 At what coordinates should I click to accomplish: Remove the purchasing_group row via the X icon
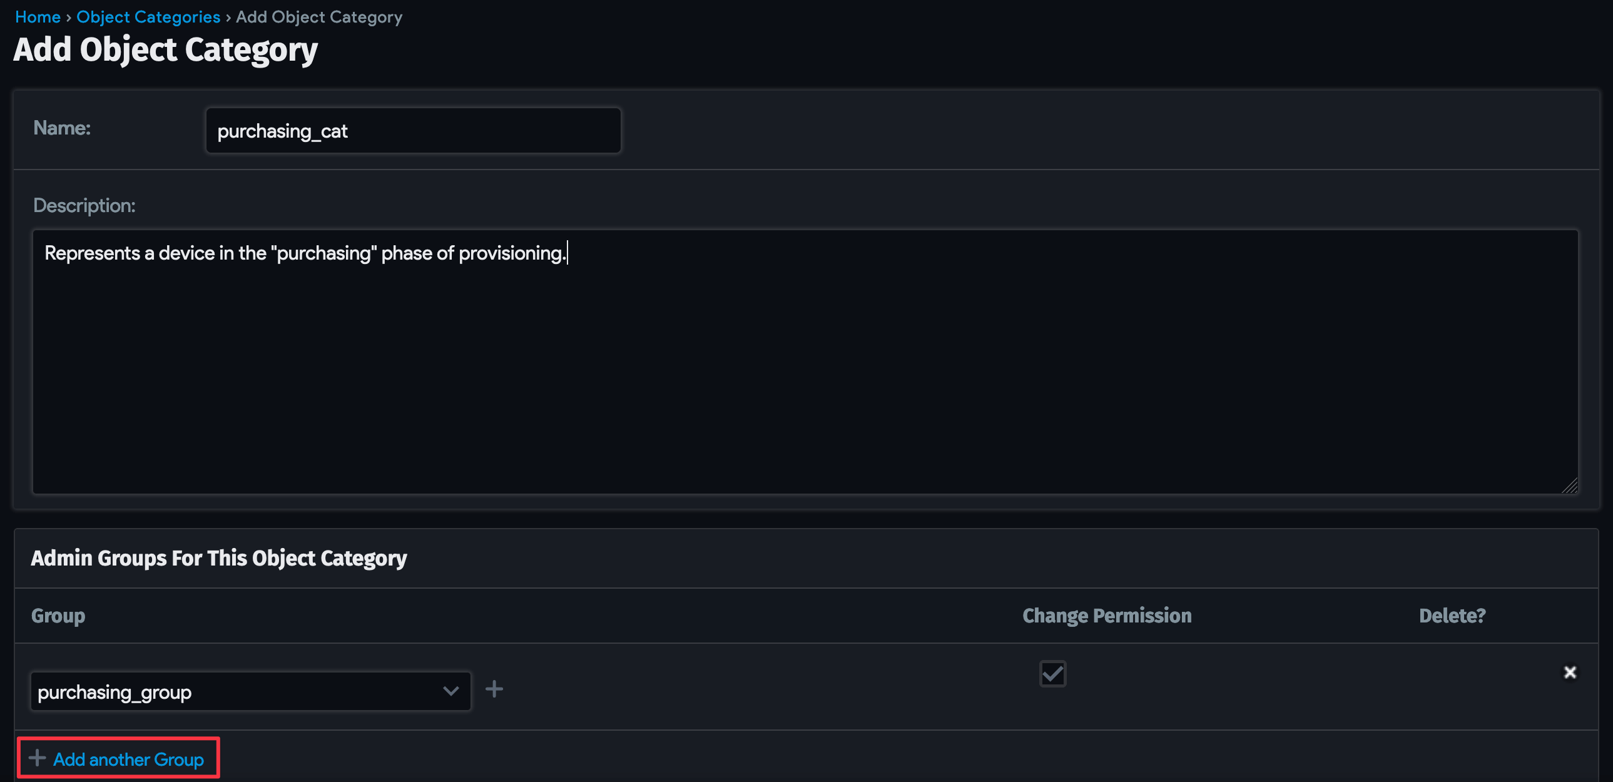[1570, 672]
